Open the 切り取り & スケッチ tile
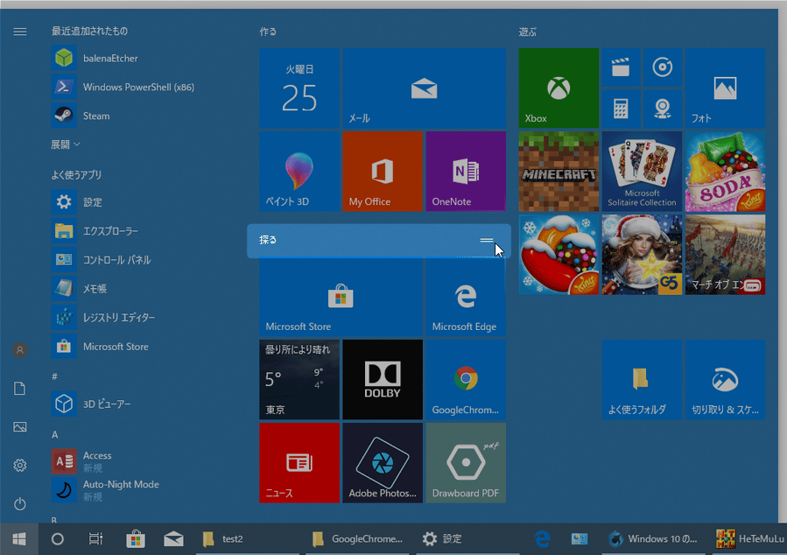787x555 pixels. point(725,380)
